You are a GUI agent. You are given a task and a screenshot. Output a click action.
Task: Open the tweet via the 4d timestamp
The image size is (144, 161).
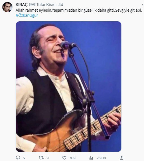click(x=61, y=5)
